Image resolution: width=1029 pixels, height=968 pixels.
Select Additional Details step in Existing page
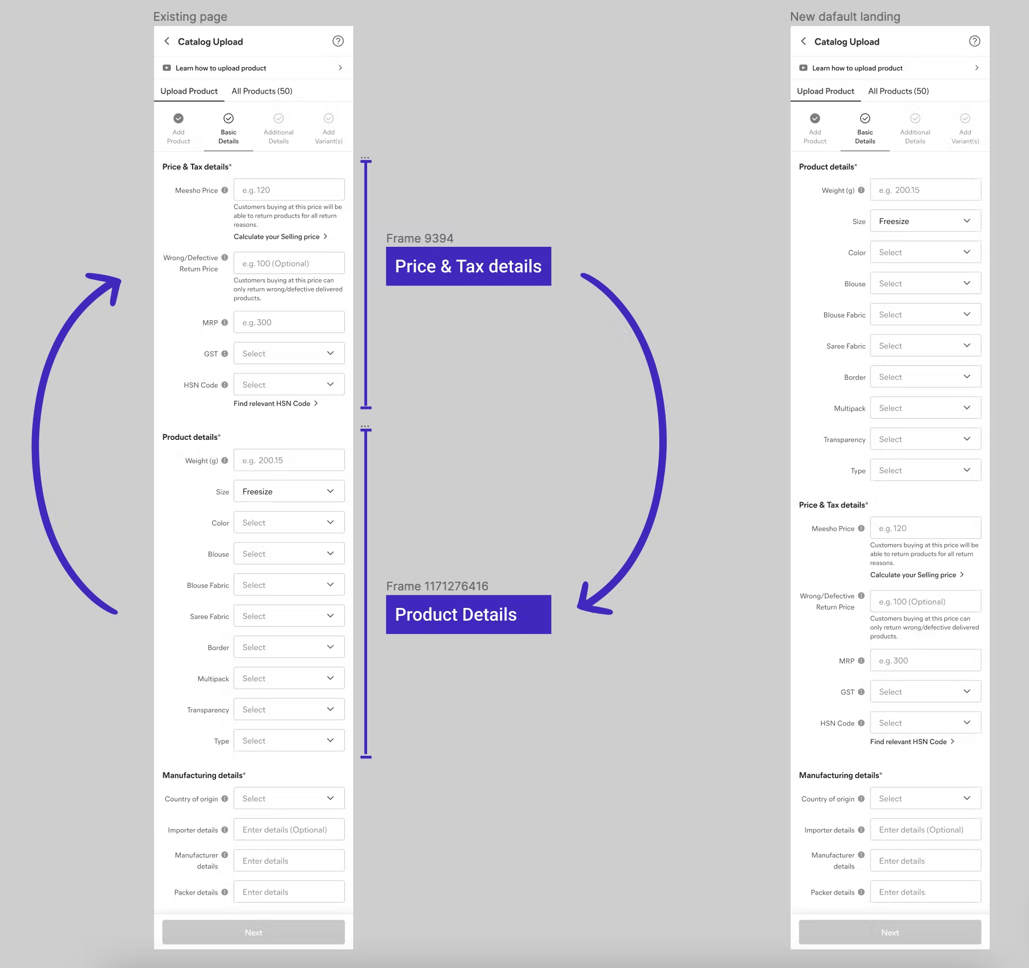[278, 128]
